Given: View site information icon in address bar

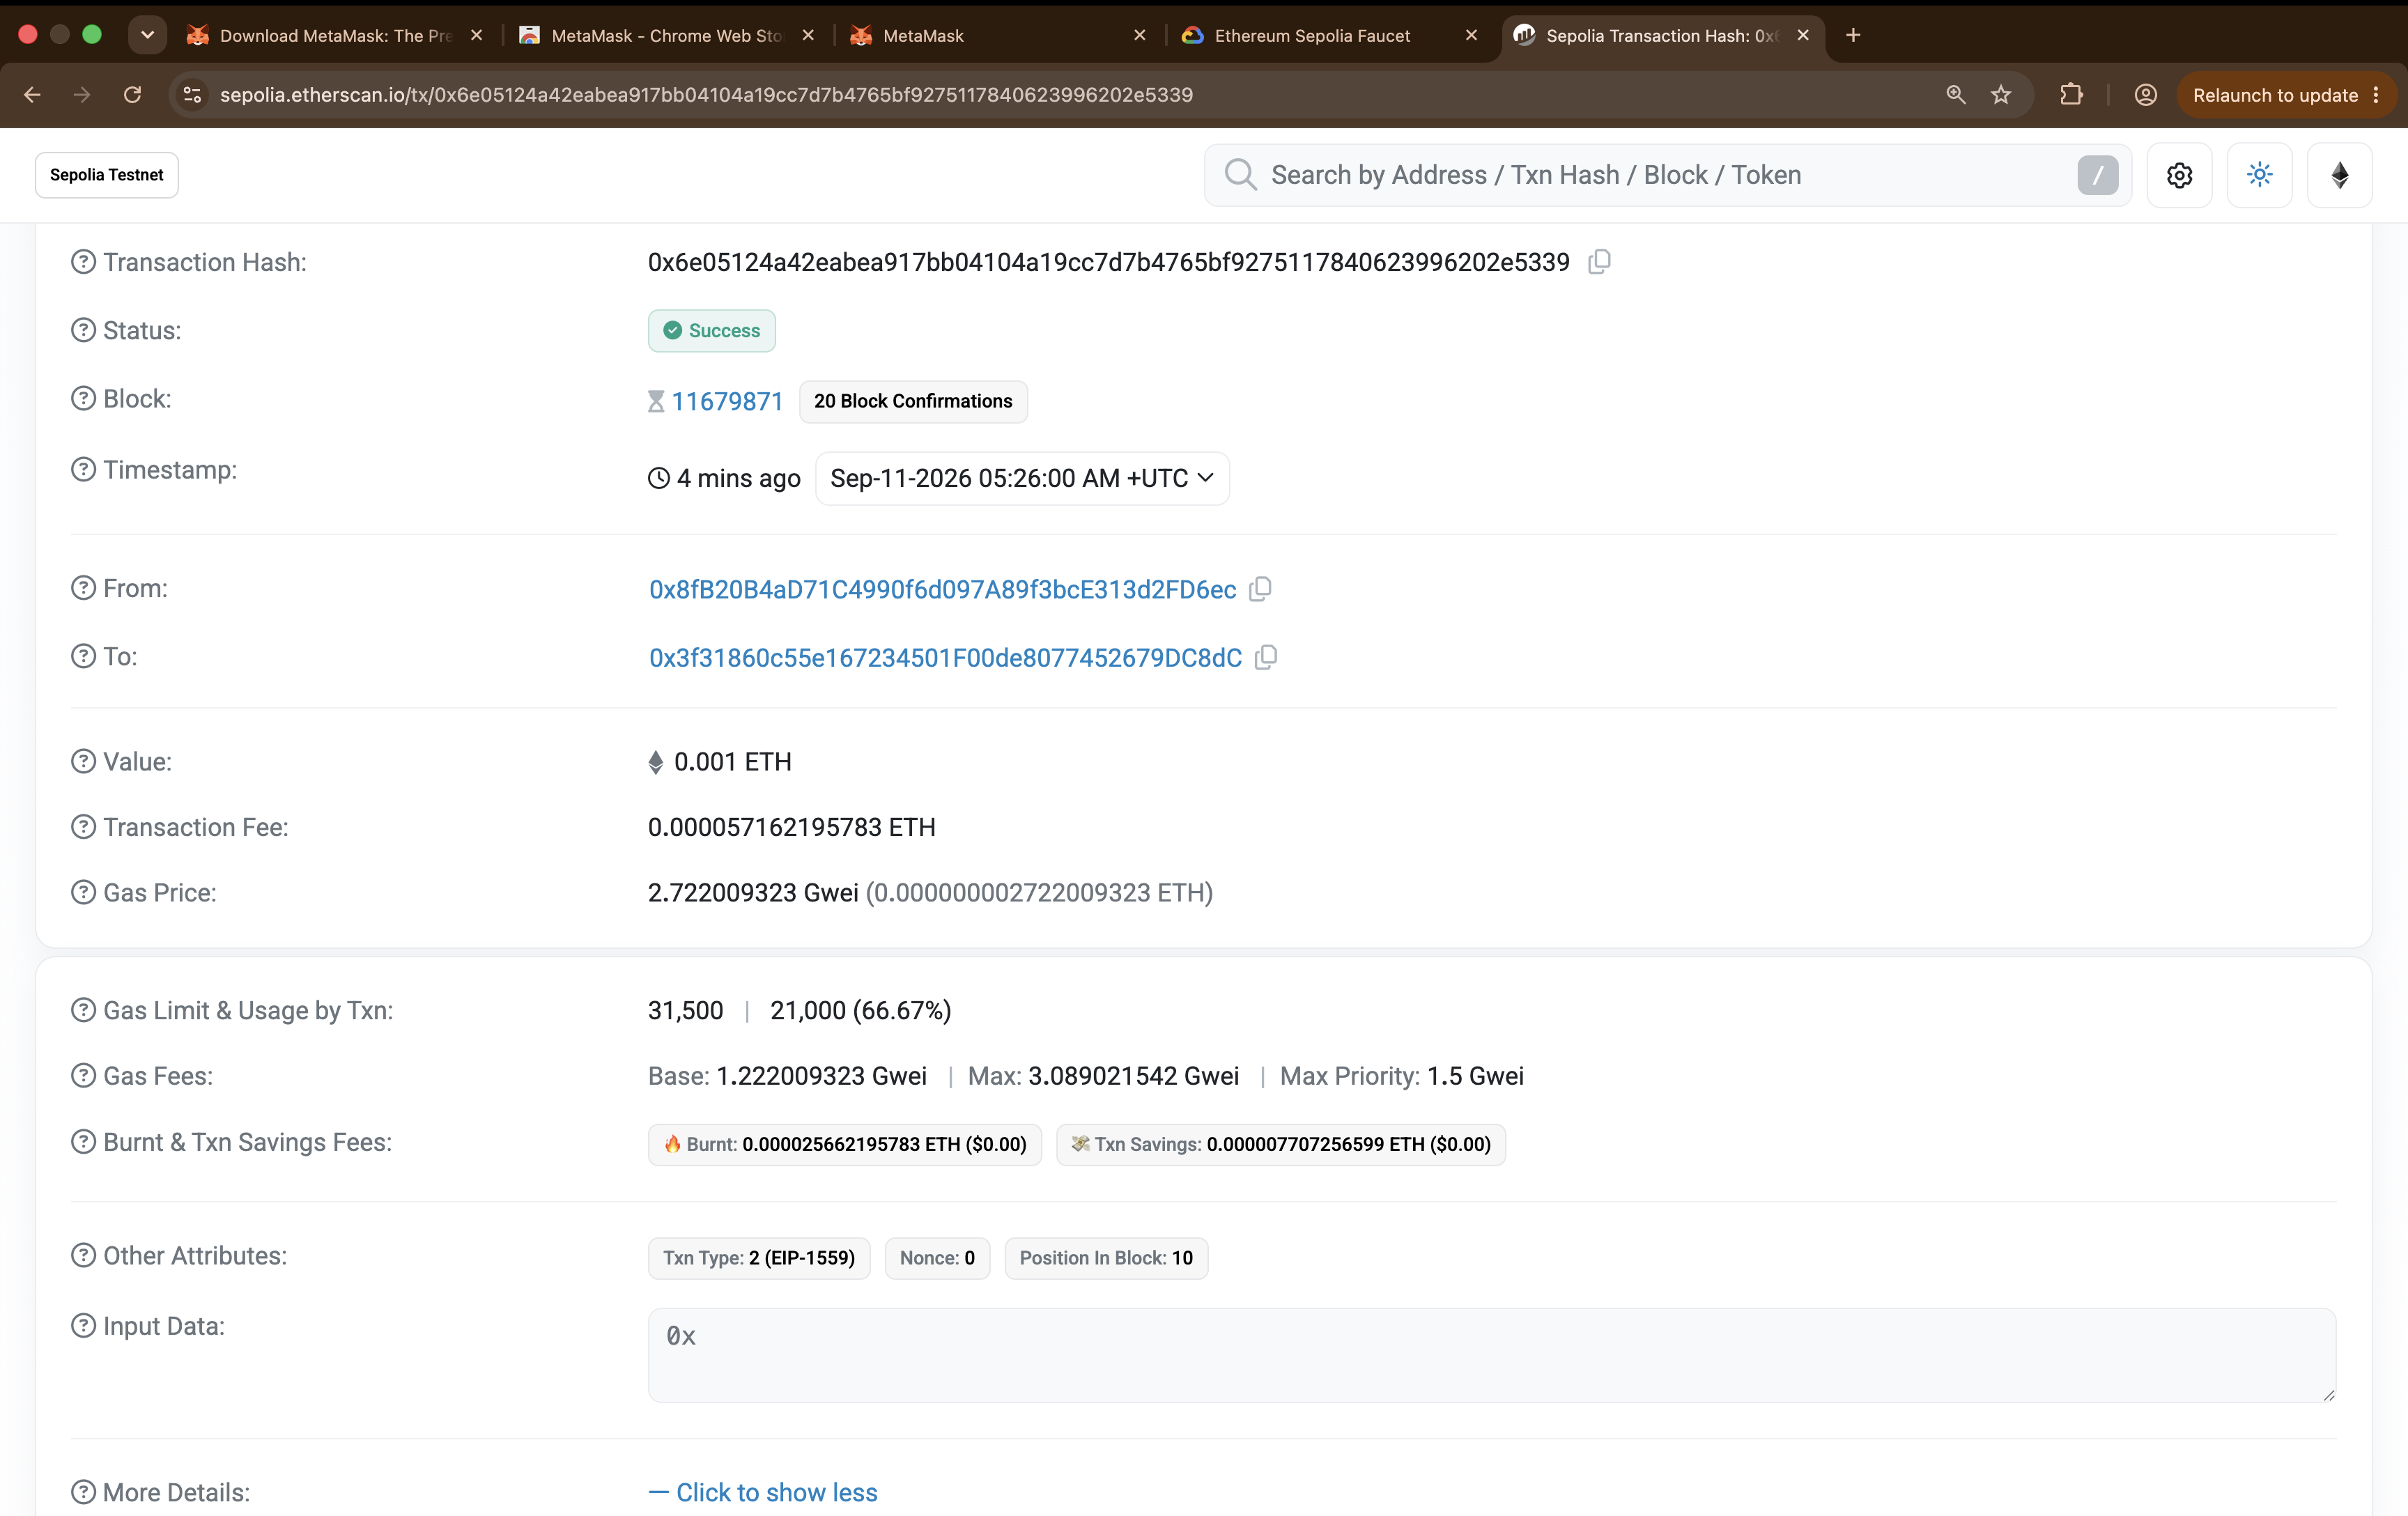Looking at the screenshot, I should coord(192,95).
